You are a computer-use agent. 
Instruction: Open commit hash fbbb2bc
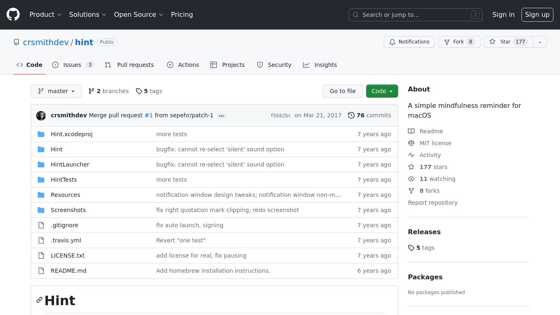[281, 116]
